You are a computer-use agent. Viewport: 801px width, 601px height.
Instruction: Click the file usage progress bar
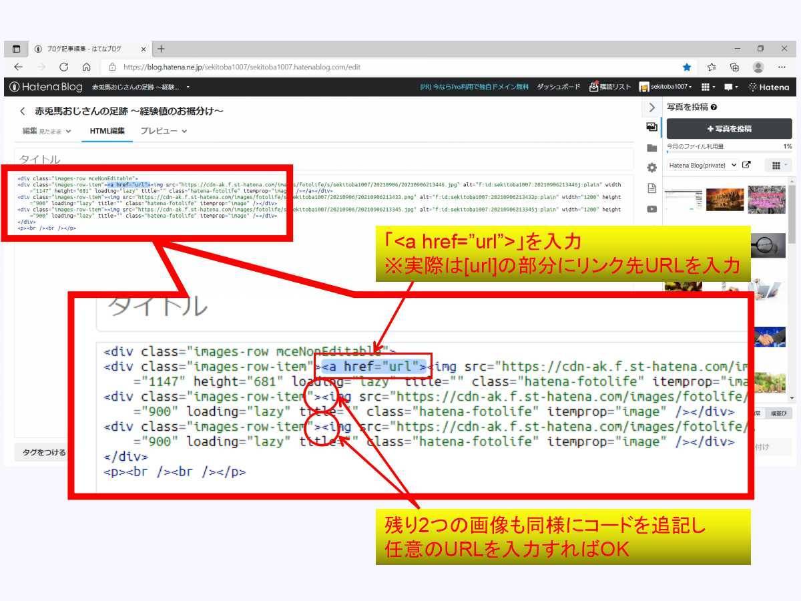[729, 152]
